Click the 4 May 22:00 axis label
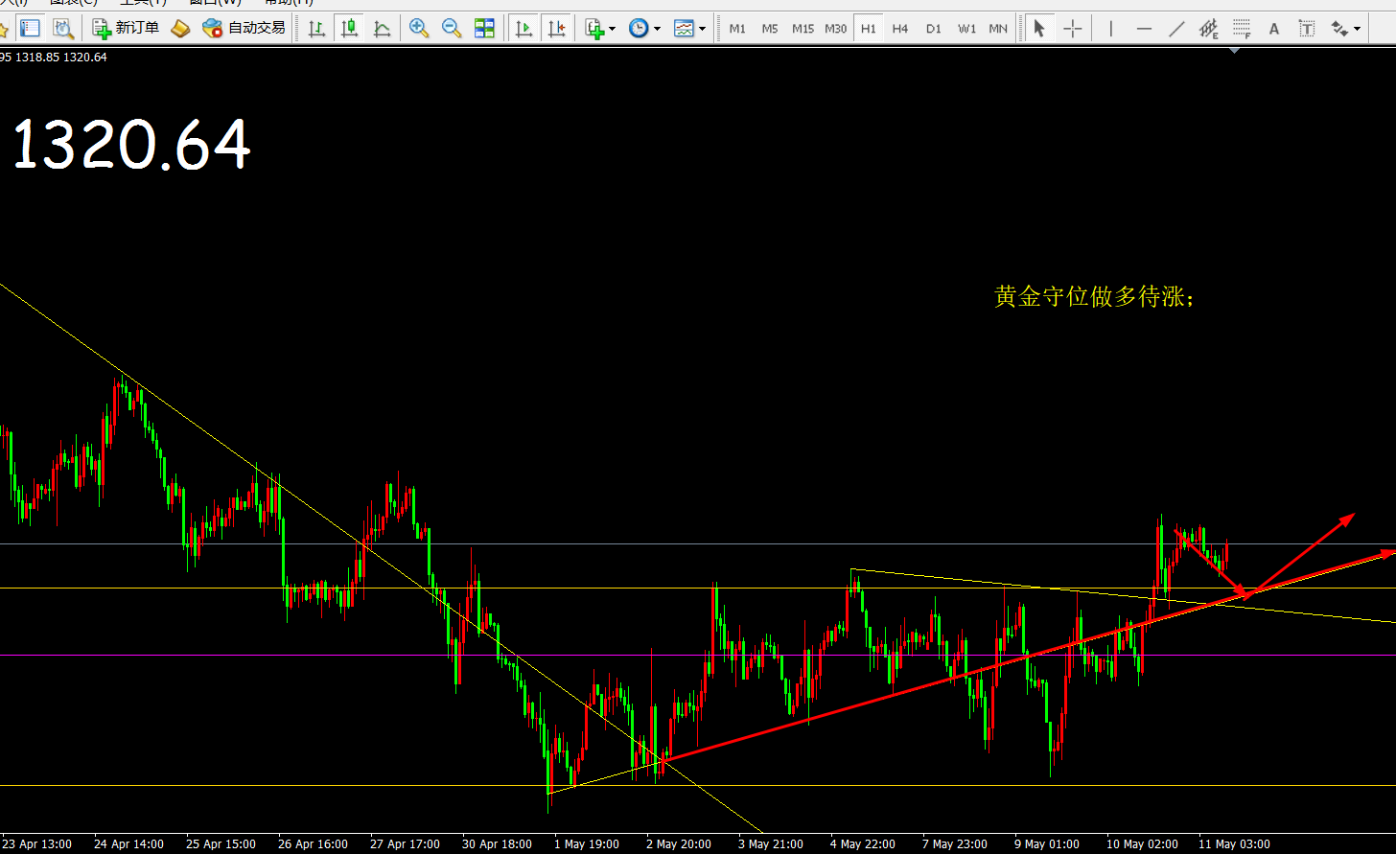 pyautogui.click(x=864, y=844)
